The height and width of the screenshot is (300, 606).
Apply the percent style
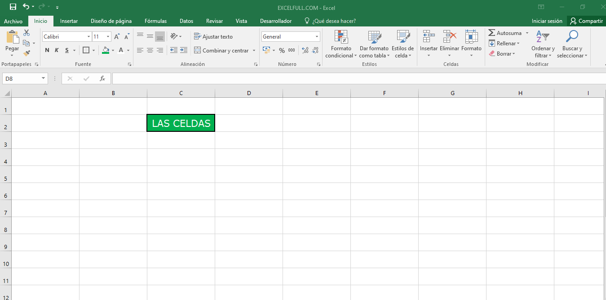282,50
